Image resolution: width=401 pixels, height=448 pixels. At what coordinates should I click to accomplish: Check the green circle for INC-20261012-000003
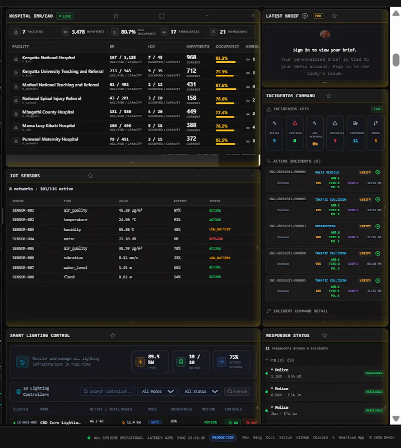(x=378, y=226)
